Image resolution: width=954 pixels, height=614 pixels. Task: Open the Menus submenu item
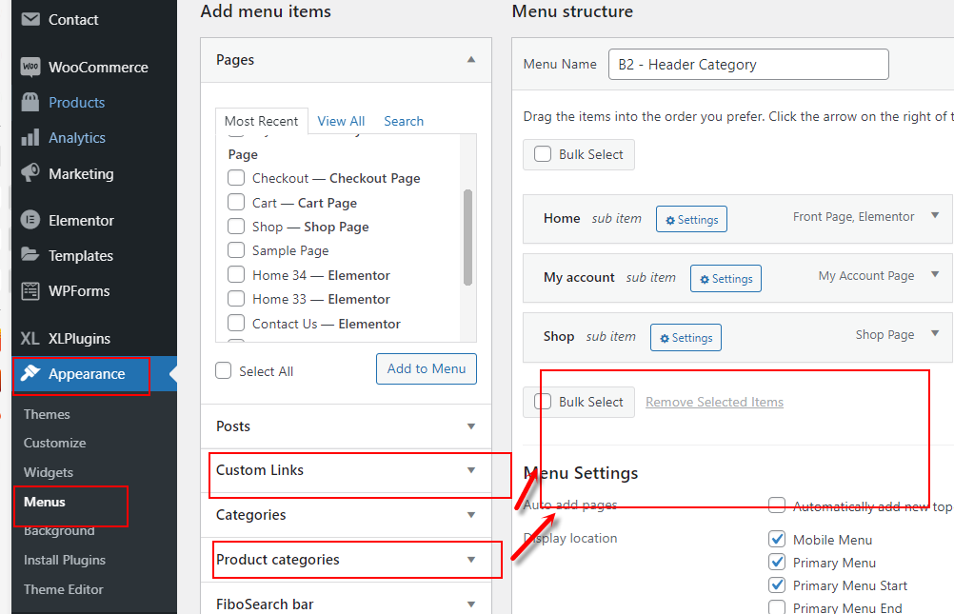45,502
